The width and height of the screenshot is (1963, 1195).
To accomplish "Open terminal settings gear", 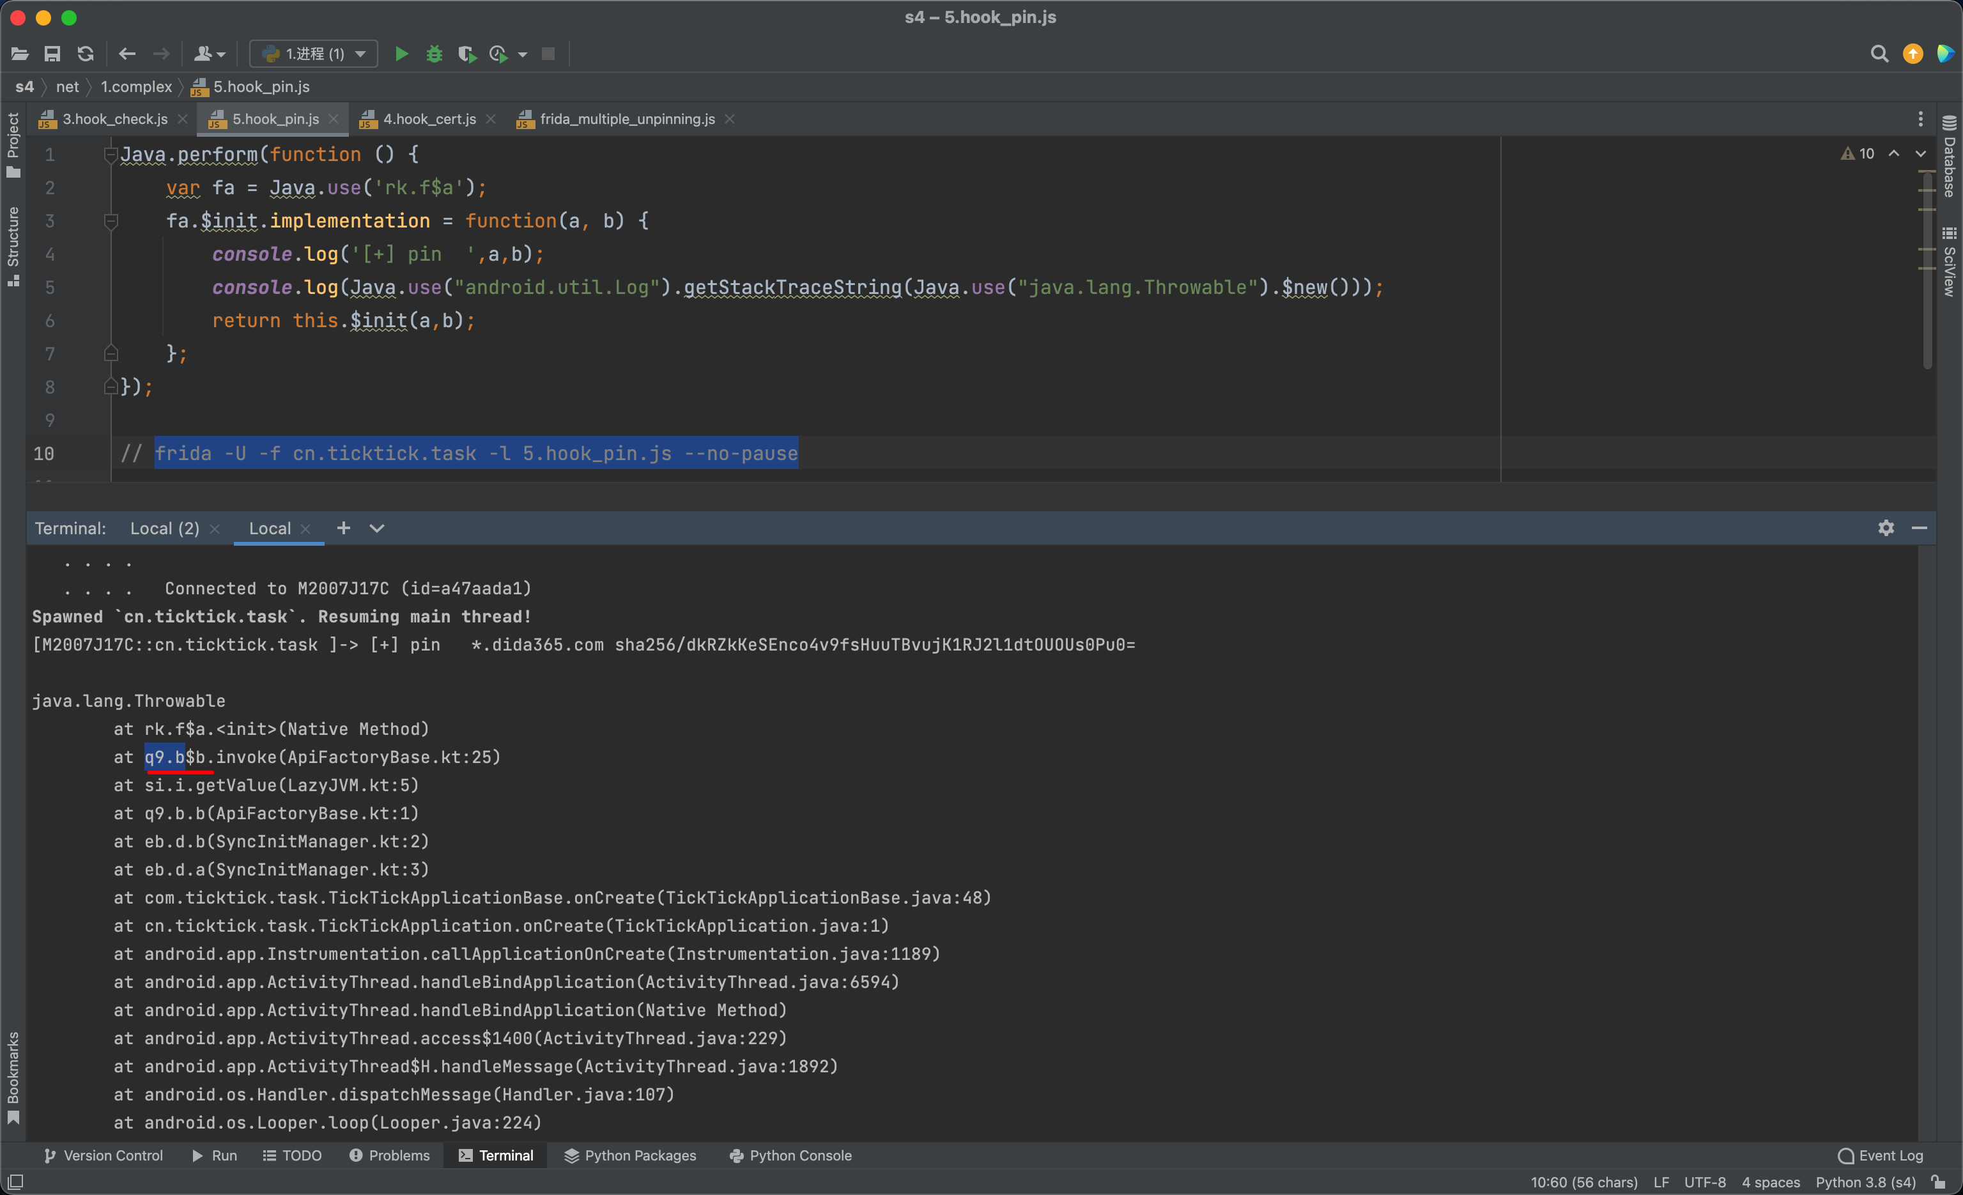I will pos(1886,528).
